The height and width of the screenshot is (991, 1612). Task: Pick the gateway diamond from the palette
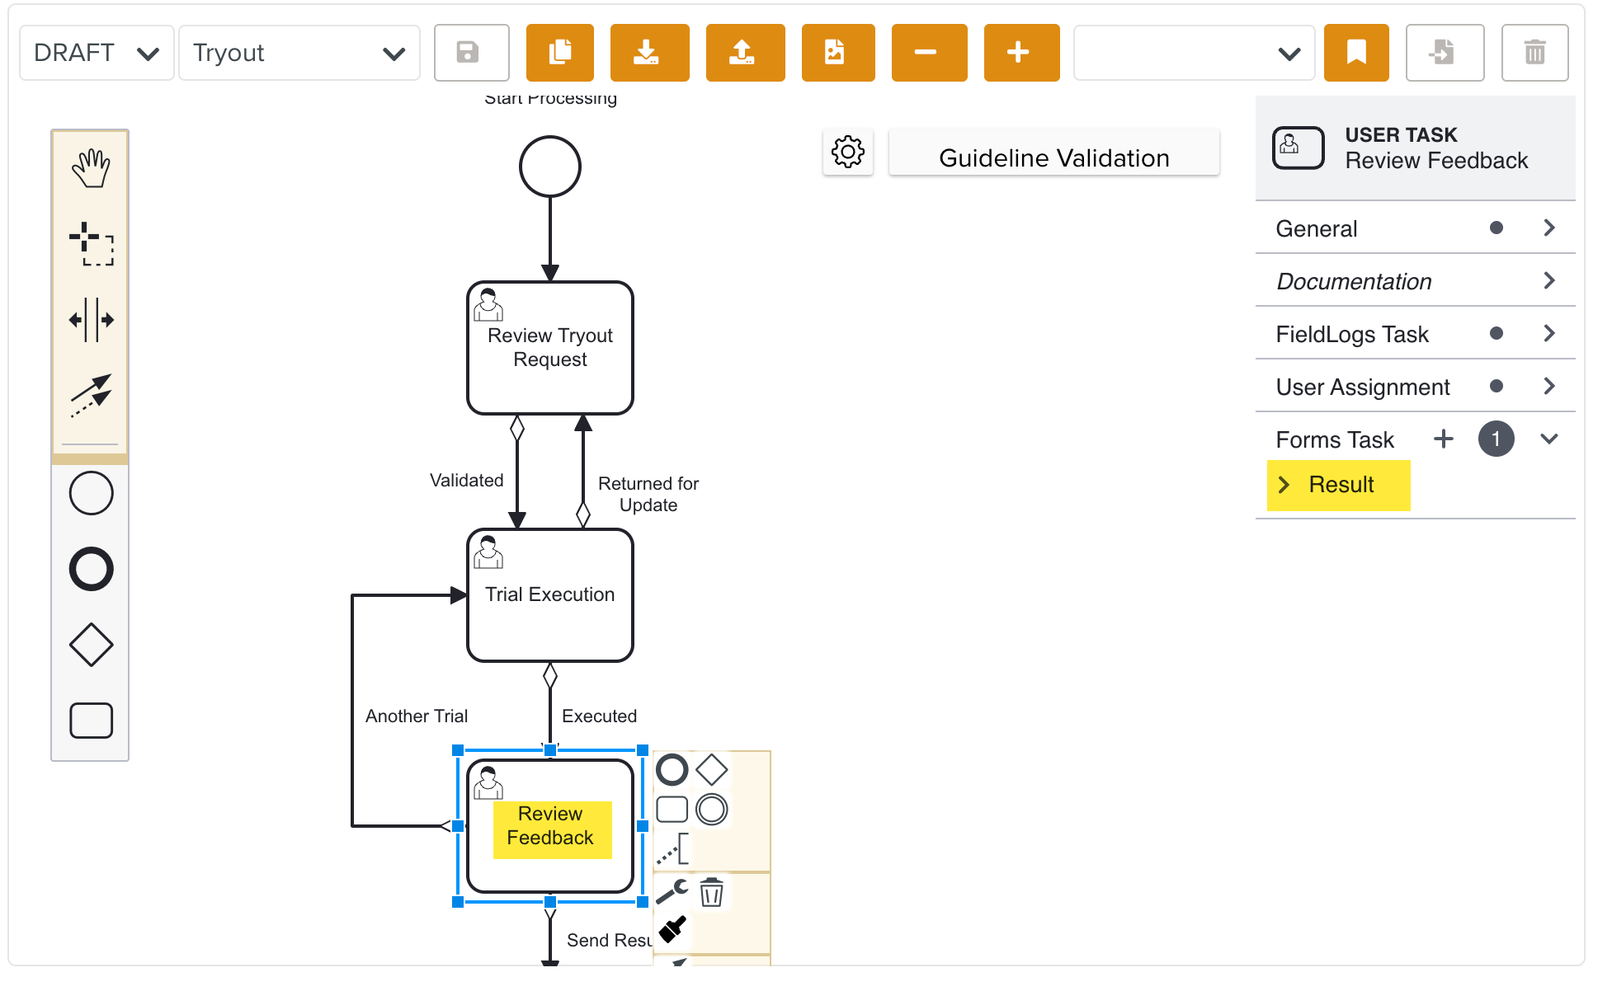[x=91, y=645]
